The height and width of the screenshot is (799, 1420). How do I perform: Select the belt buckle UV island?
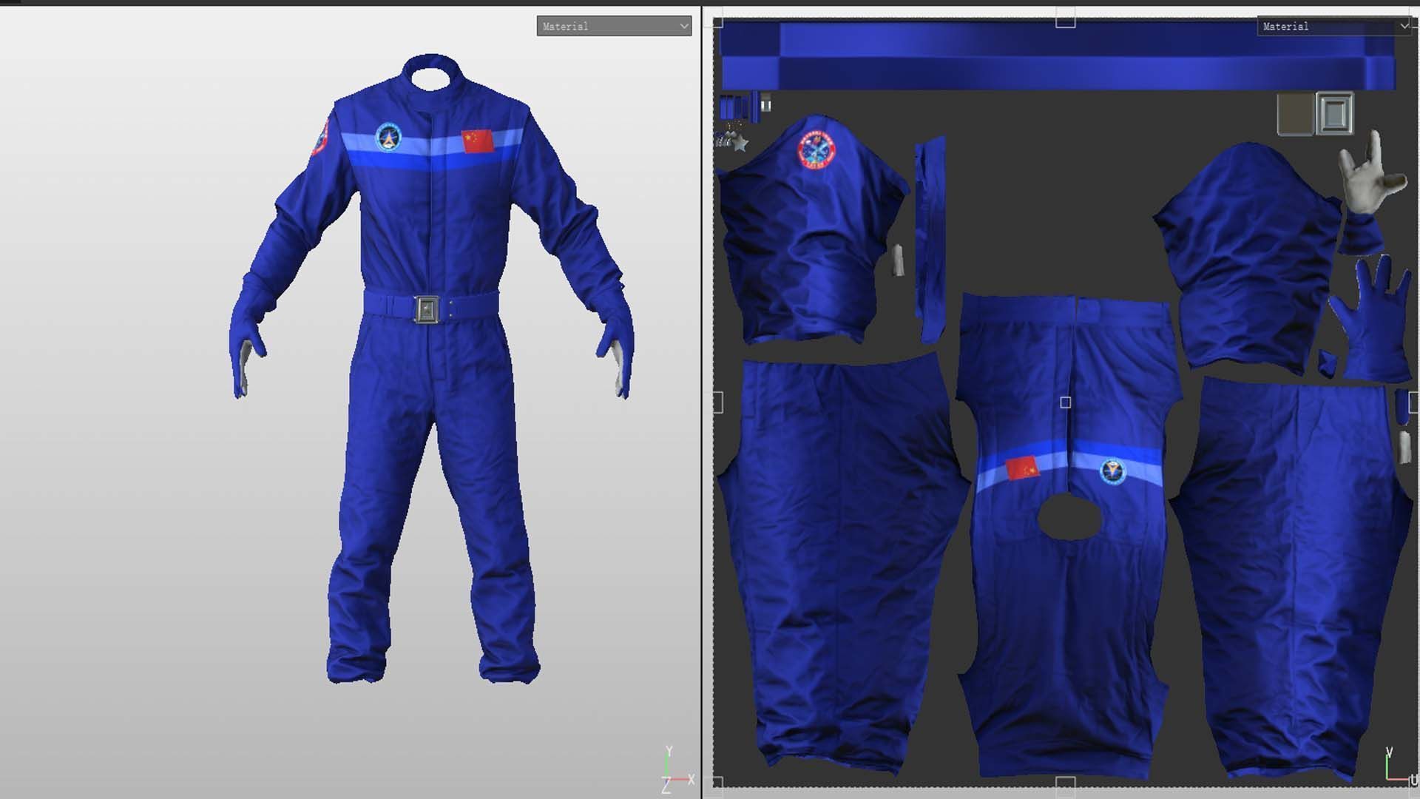(x=1335, y=113)
